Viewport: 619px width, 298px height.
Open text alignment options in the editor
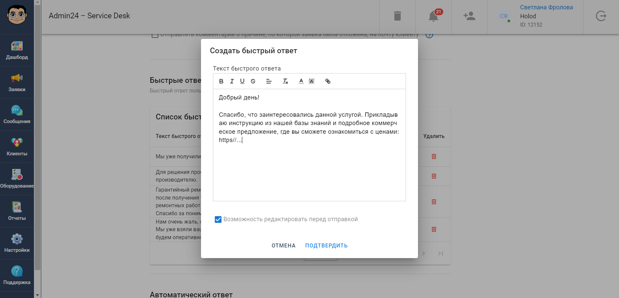coord(269,81)
